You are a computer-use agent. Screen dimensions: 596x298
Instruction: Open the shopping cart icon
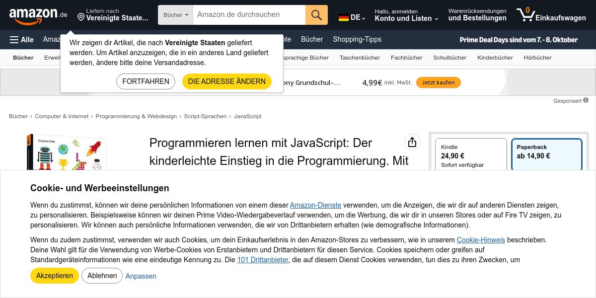(525, 14)
